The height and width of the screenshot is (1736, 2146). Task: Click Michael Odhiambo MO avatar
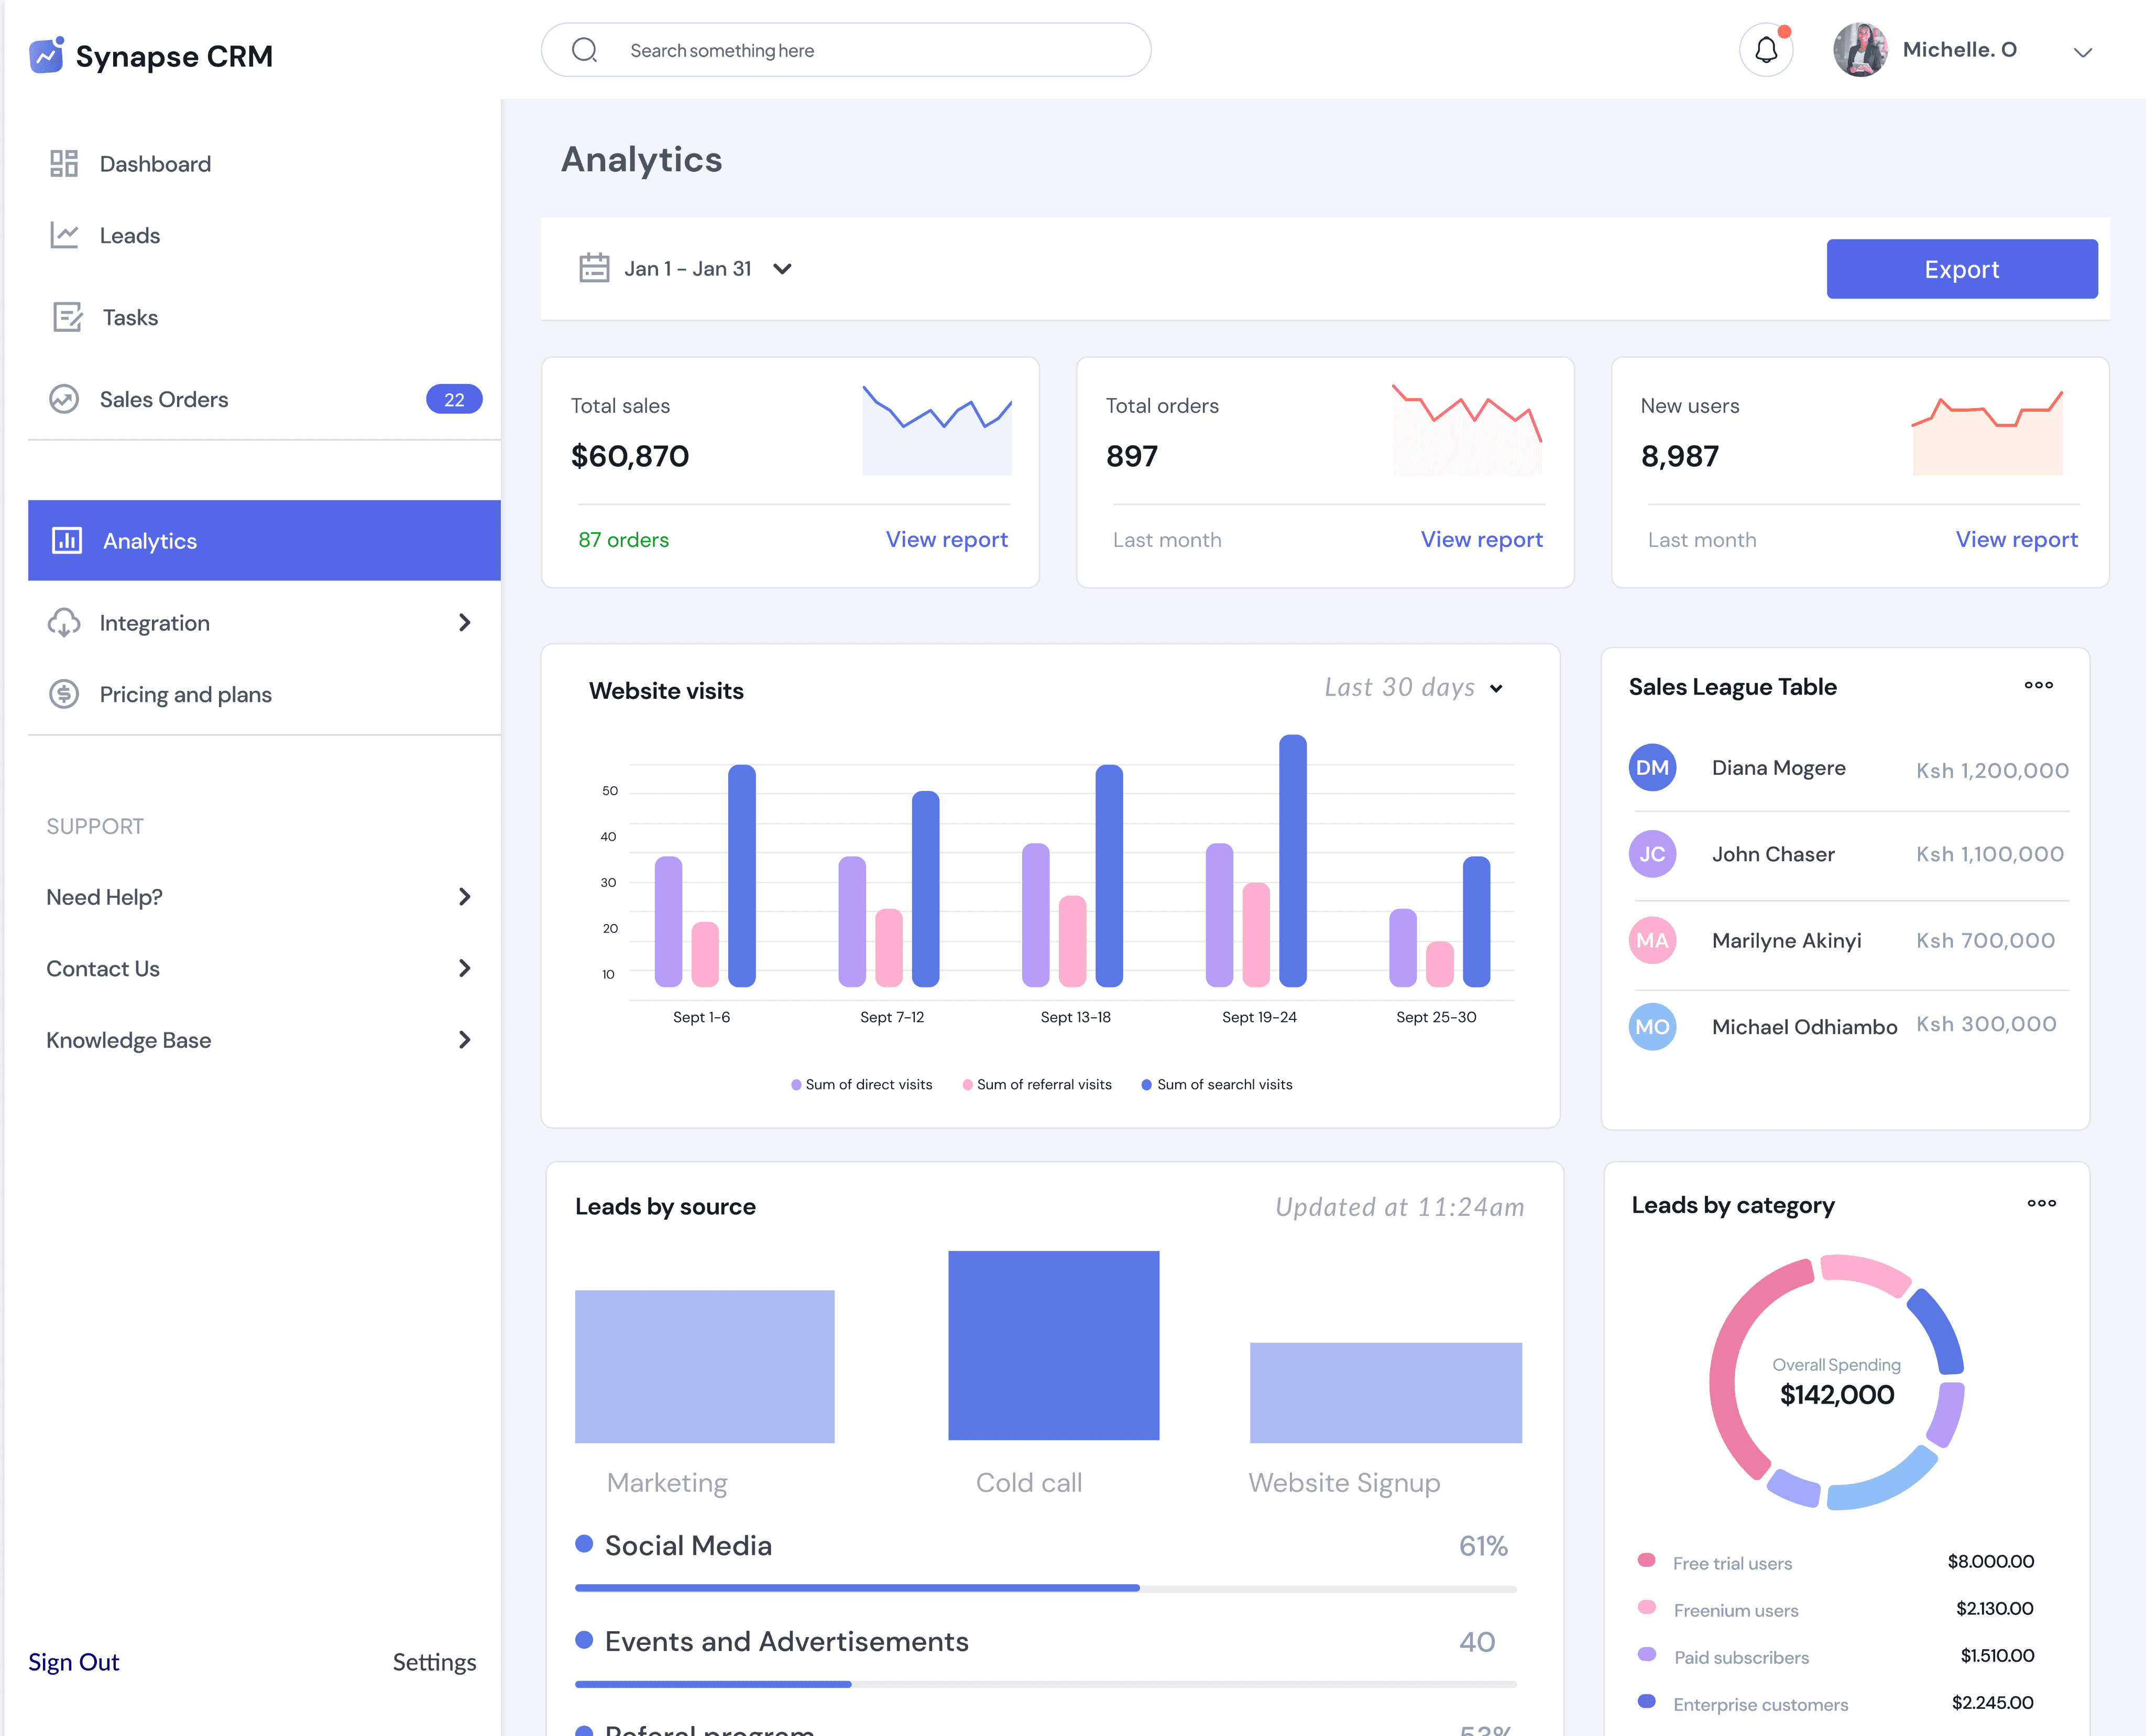point(1653,1027)
